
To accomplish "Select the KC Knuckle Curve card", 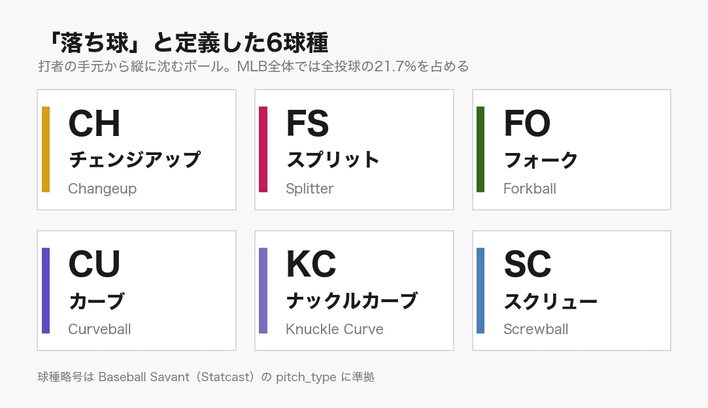I will coord(354,290).
